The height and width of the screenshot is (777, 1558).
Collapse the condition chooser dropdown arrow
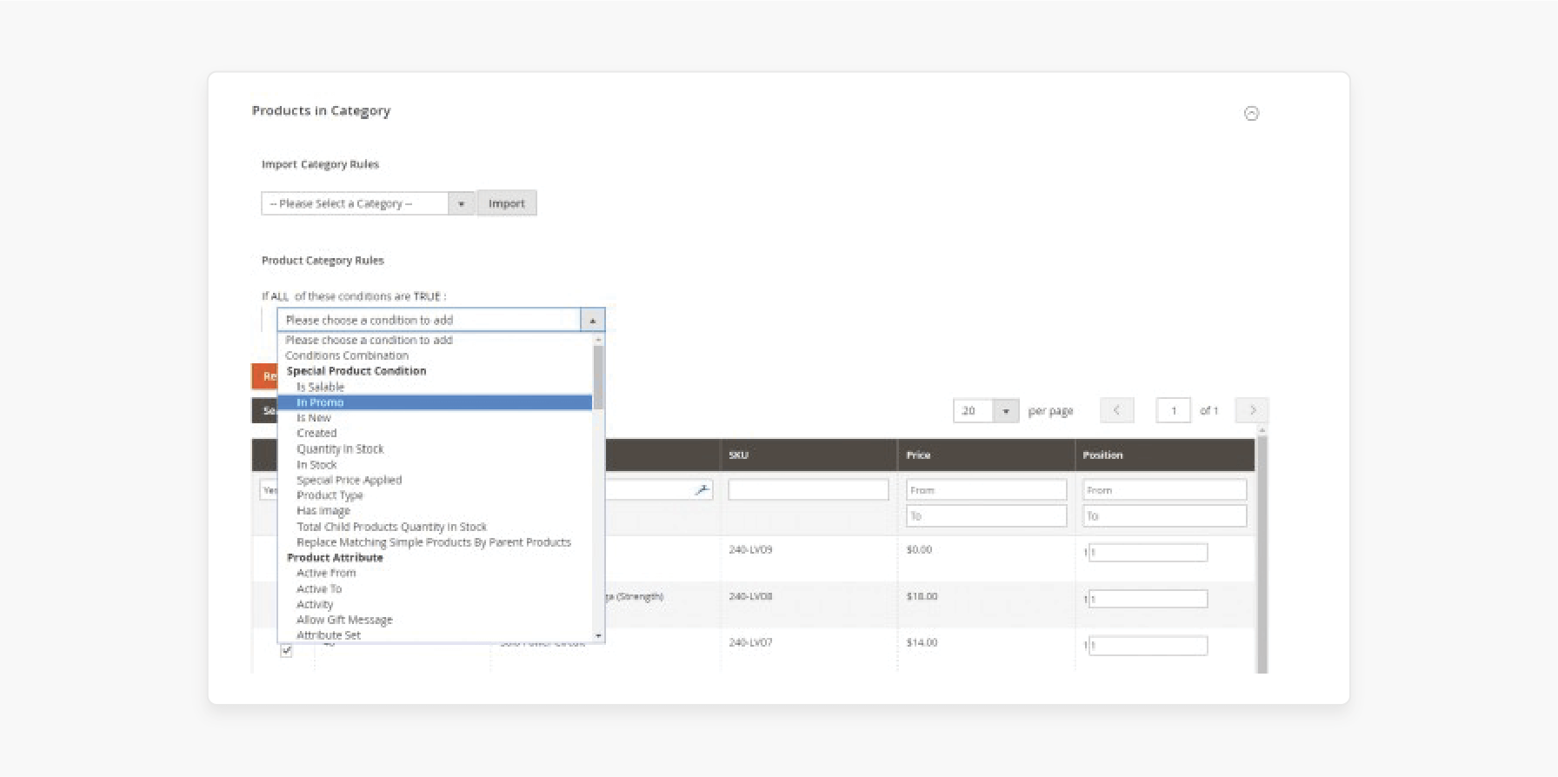point(592,320)
